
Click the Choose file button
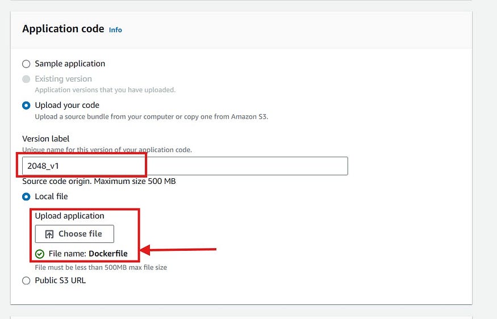(x=74, y=234)
